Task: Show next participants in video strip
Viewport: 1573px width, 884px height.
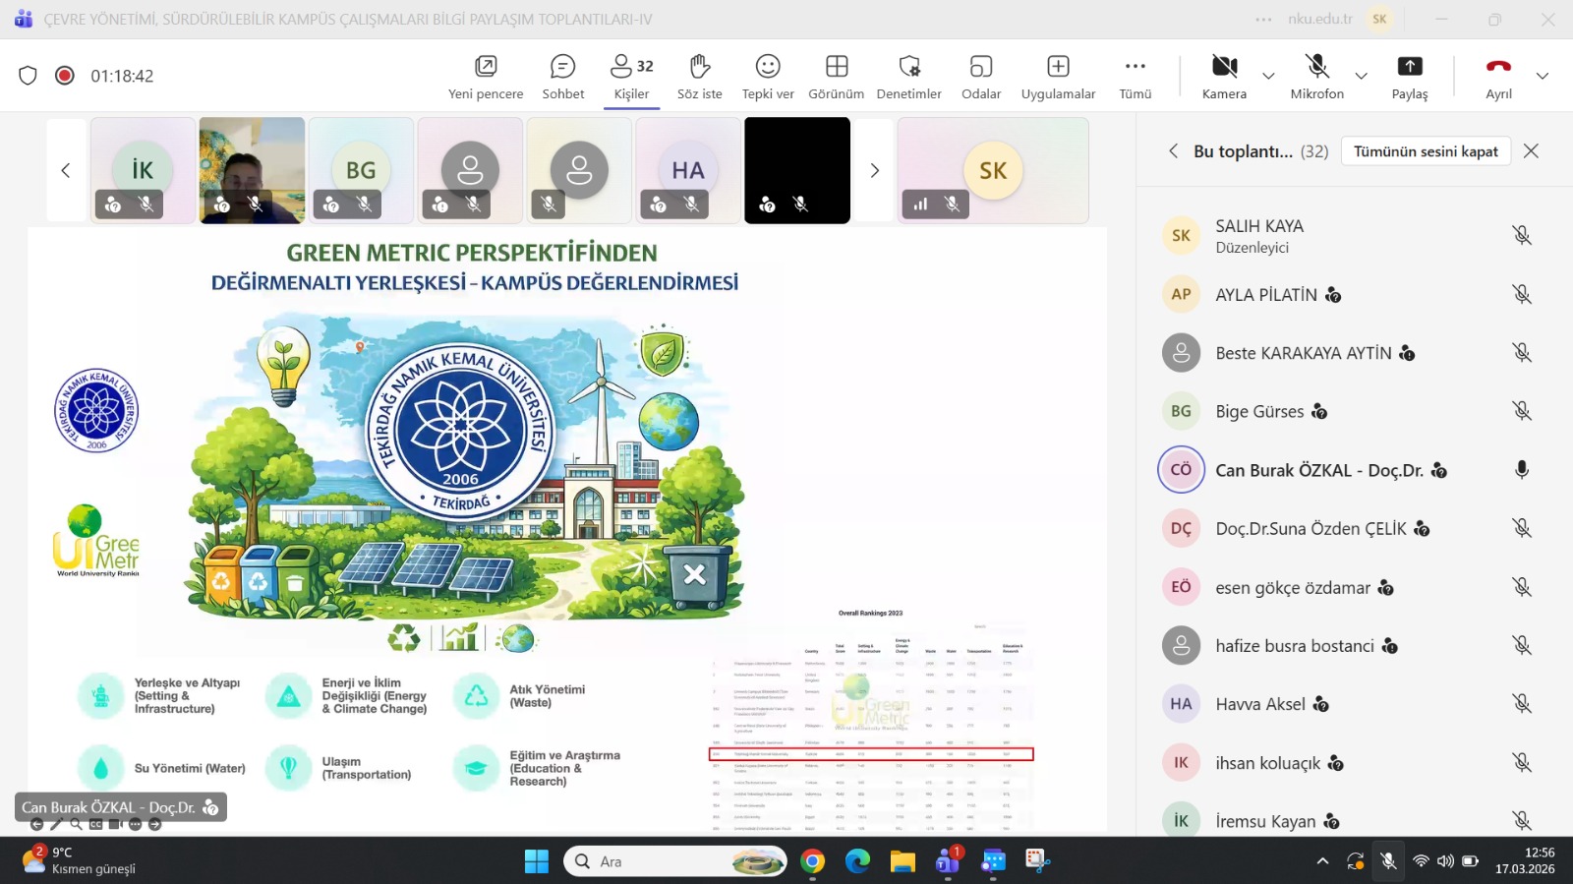Action: tap(874, 171)
